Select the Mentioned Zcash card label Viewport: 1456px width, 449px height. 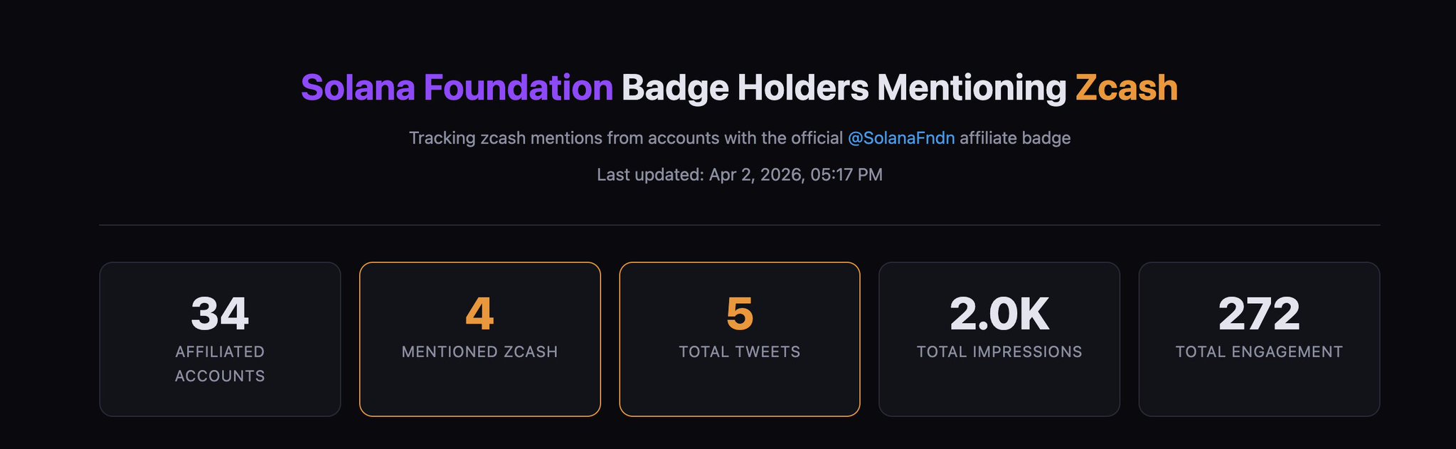(479, 352)
